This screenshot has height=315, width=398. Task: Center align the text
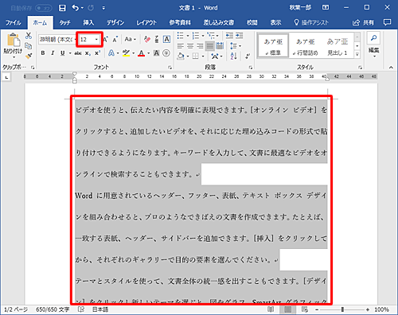(x=190, y=46)
